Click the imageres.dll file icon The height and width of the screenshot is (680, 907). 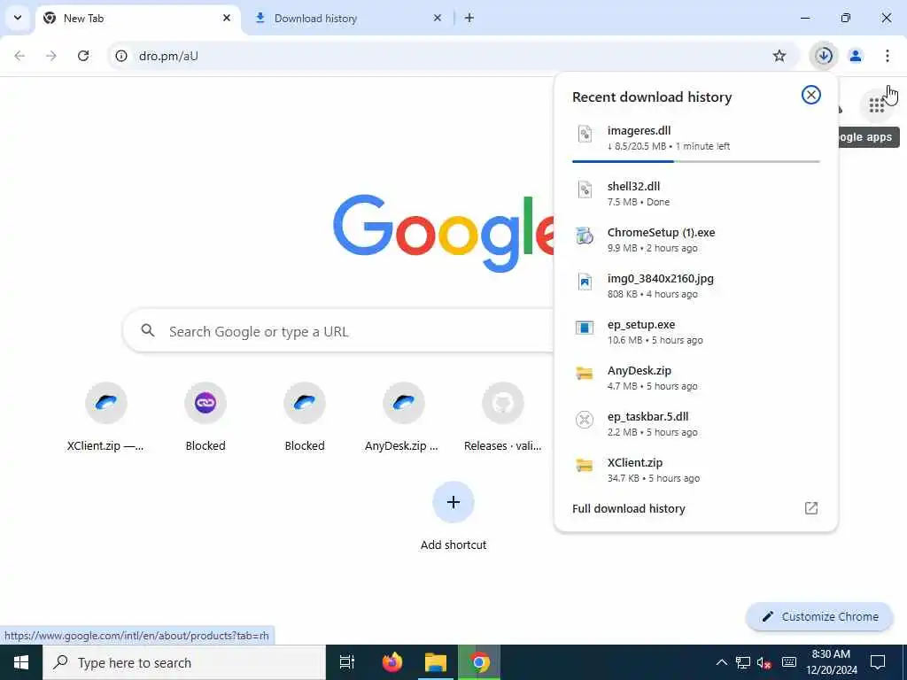click(585, 135)
